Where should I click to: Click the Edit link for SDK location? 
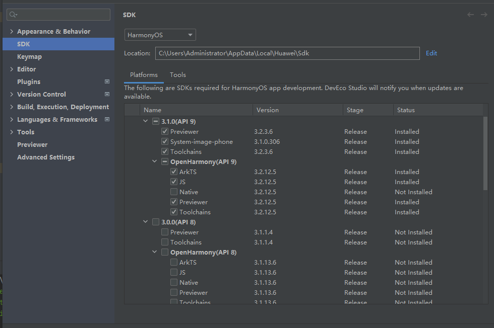point(431,53)
